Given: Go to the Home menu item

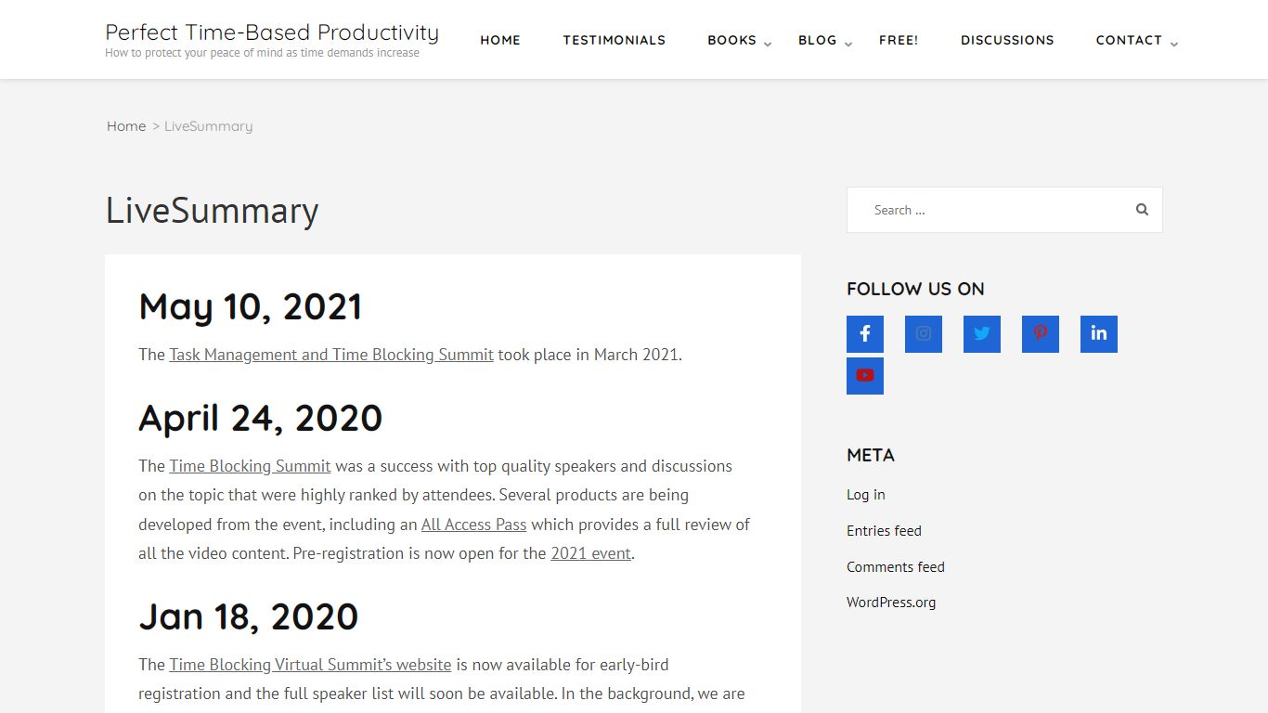Looking at the screenshot, I should [x=500, y=40].
